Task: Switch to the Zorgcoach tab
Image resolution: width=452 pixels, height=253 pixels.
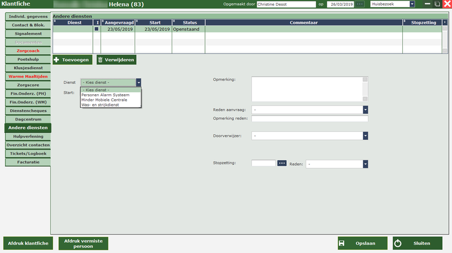Action: click(28, 51)
